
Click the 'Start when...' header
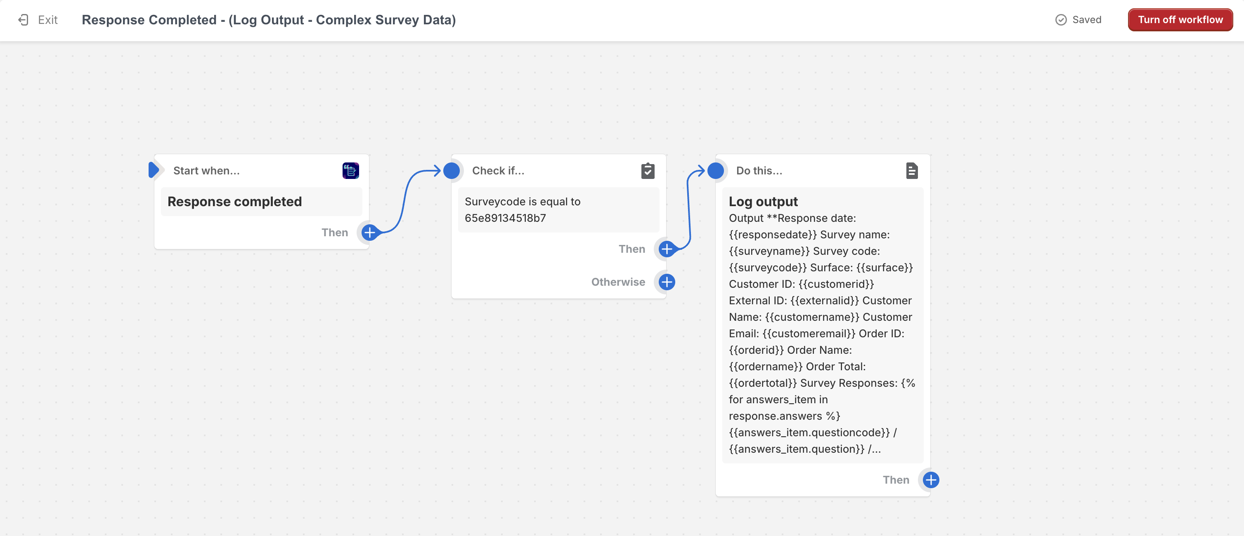coord(206,171)
